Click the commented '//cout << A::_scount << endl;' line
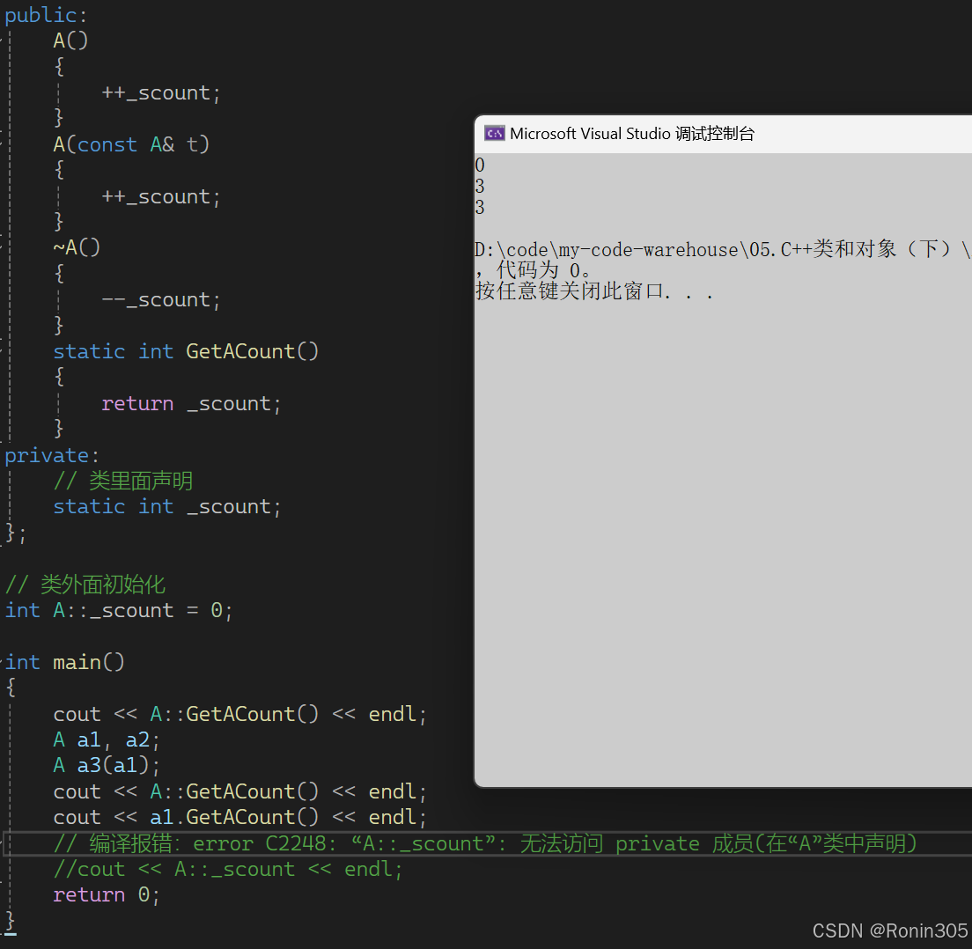Image resolution: width=972 pixels, height=949 pixels. (228, 870)
